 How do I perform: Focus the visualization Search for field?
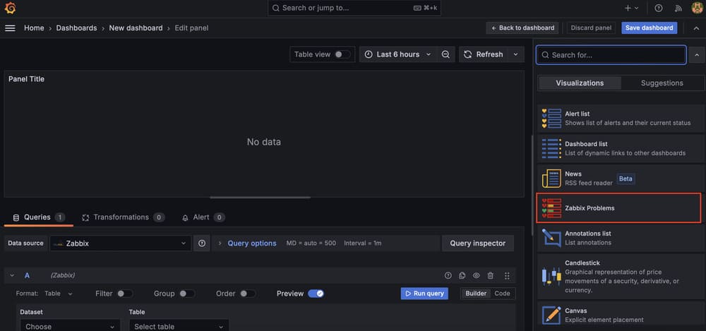pyautogui.click(x=611, y=55)
